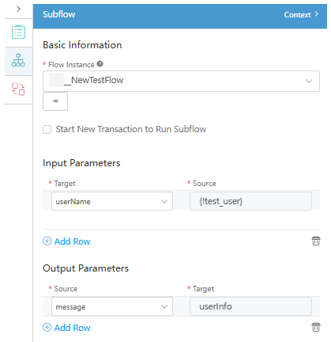This screenshot has width=331, height=342.
Task: Click the Flow Instance help icon
Action: pos(100,64)
